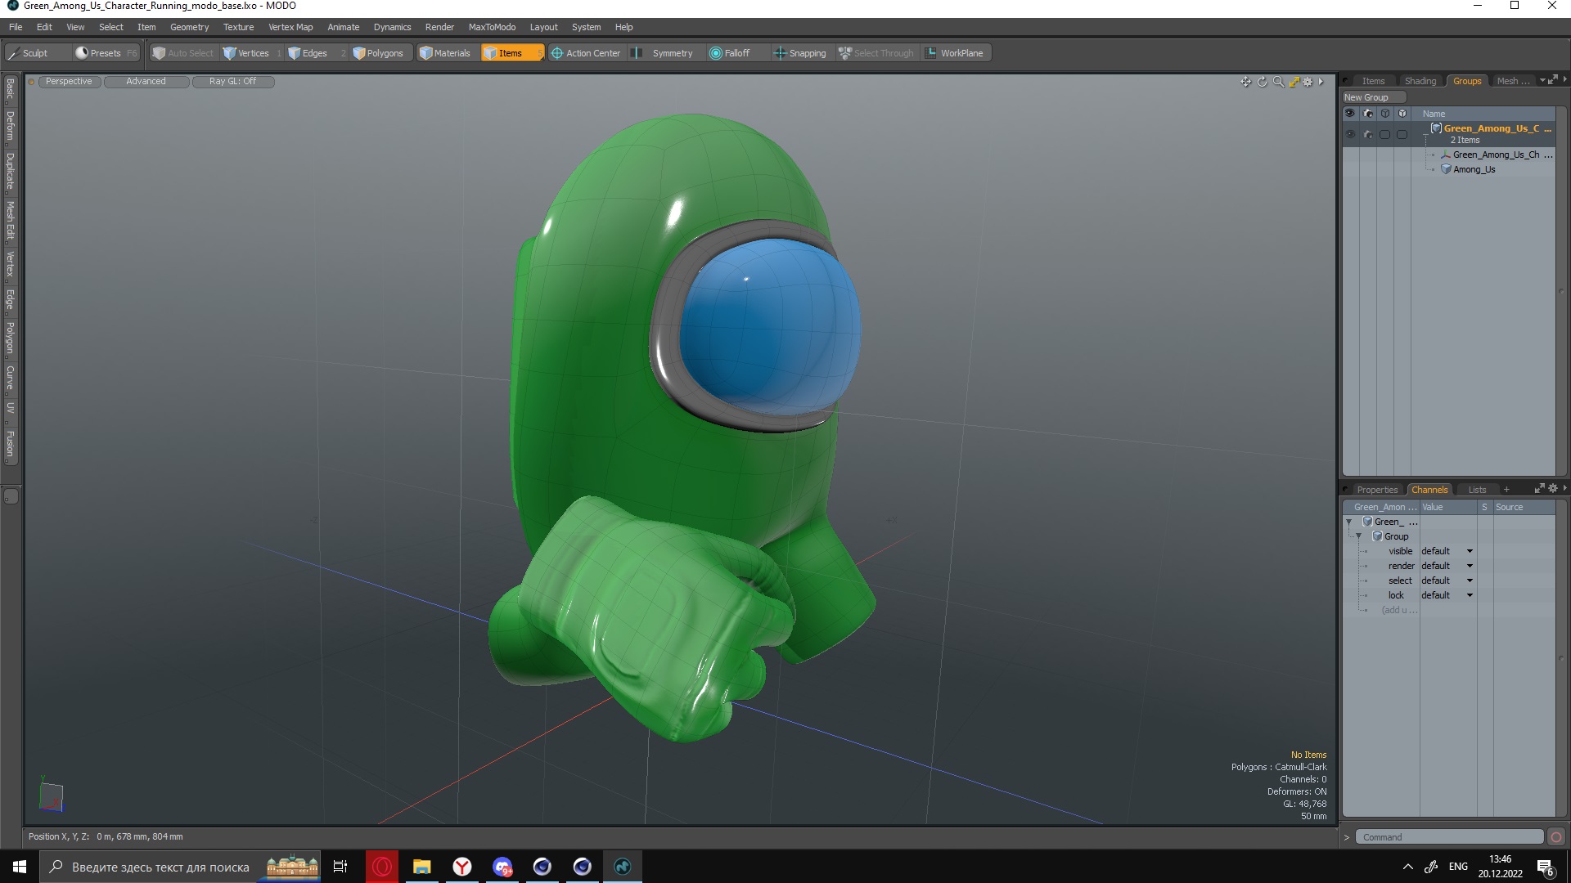Click the locator icon of Green_Among_Us_Ch item

[x=1446, y=155]
